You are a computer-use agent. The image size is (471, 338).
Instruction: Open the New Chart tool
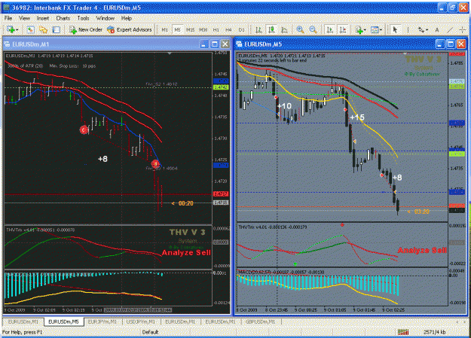11,29
